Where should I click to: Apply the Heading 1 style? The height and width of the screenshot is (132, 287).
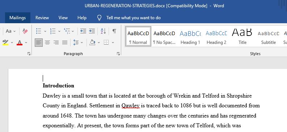[190, 36]
